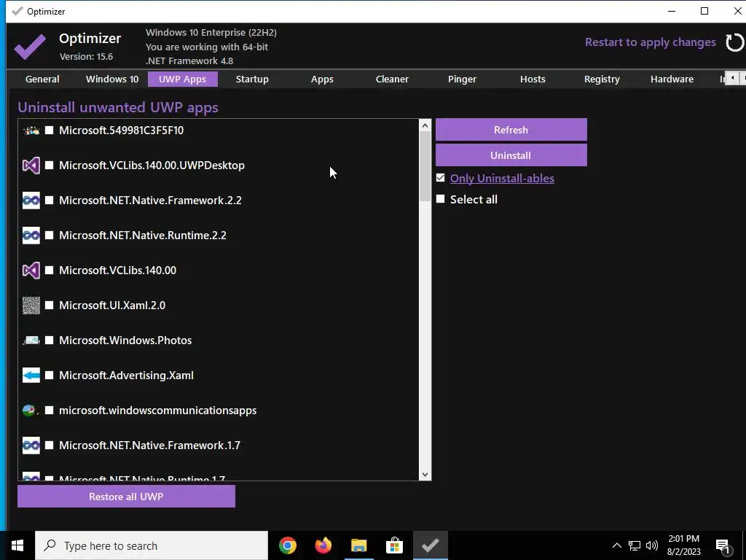
Task: Open the Apps tab
Action: tap(322, 79)
